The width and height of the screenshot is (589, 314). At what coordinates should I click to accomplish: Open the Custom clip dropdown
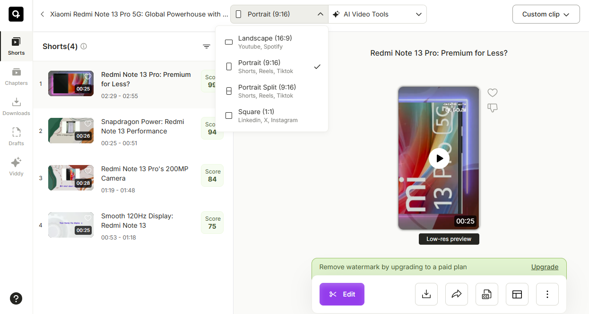pos(546,14)
